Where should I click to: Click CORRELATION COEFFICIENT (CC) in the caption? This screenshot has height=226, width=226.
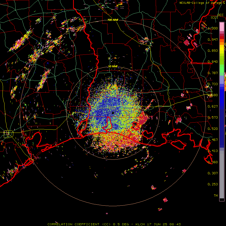pyautogui.click(x=79, y=224)
